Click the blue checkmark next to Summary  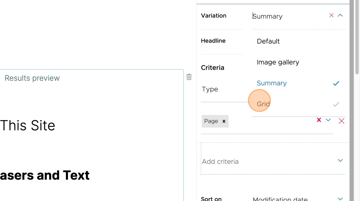point(336,83)
